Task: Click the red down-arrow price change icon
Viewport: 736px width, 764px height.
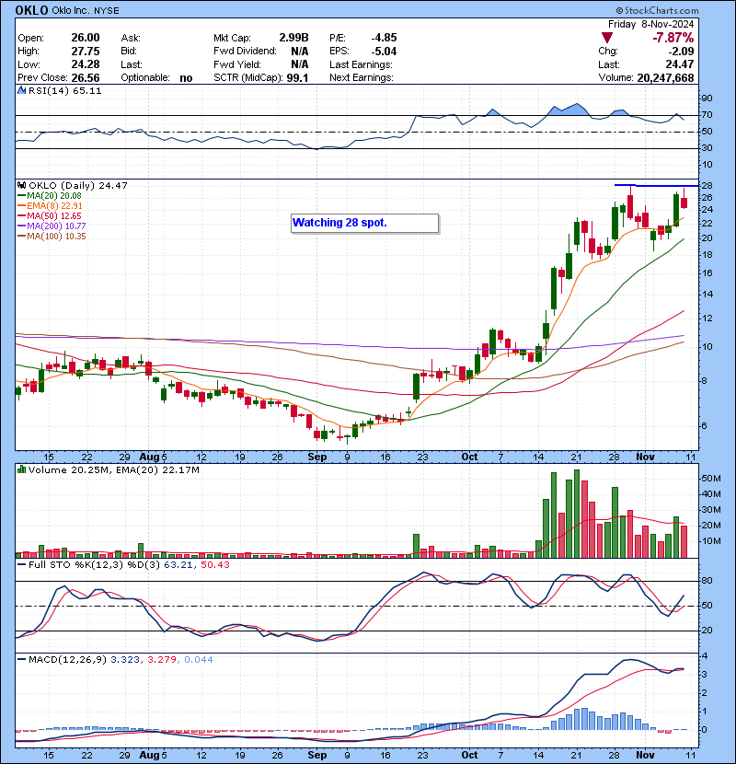Action: click(606, 38)
